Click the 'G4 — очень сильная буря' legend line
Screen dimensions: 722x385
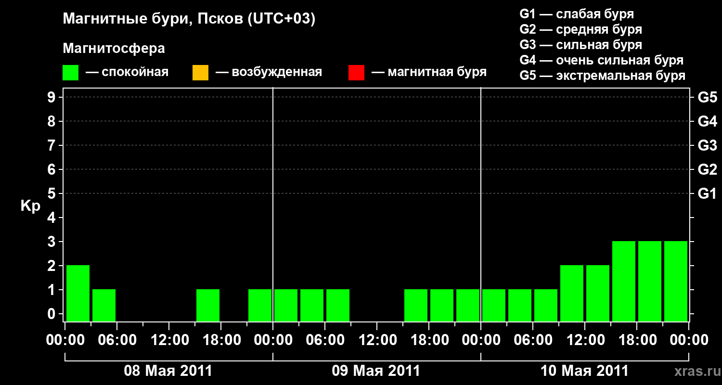602,60
